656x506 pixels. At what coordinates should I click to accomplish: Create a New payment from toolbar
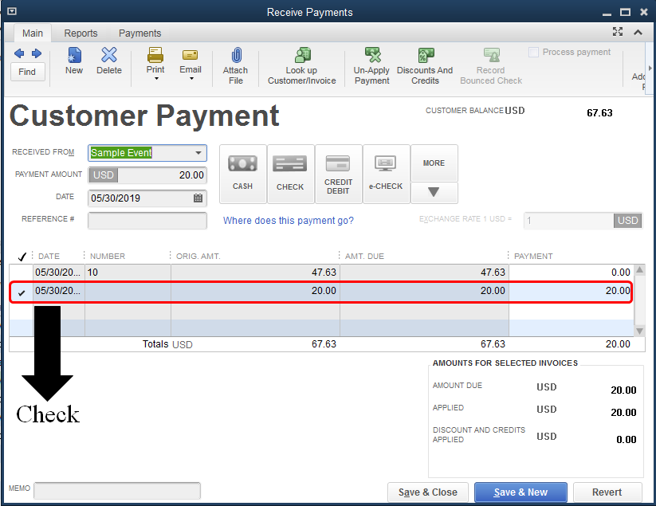coord(74,61)
